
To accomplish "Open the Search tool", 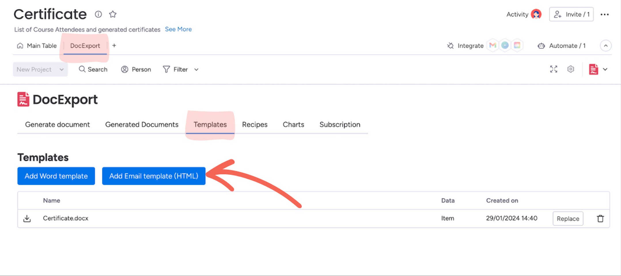I will (x=93, y=69).
